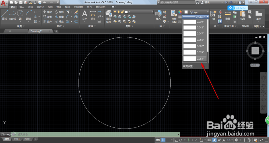Toggle group selection mode button
Viewport: 269px width, 143px height.
(x=220, y=21)
